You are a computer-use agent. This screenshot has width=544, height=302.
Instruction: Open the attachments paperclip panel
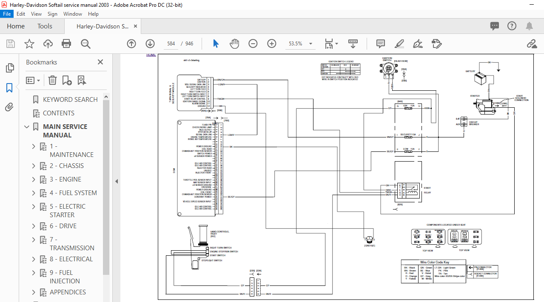pos(9,107)
